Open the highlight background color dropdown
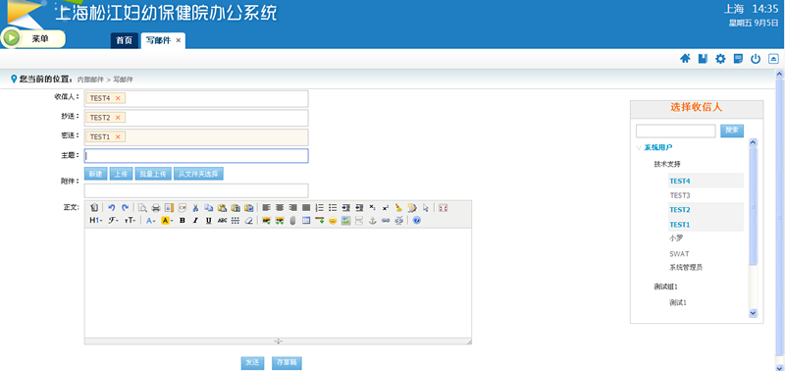Screen dimensions: 785x371 click(167, 220)
